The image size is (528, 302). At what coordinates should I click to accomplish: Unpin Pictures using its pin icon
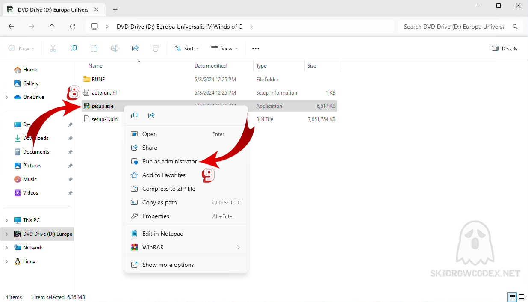(x=70, y=166)
